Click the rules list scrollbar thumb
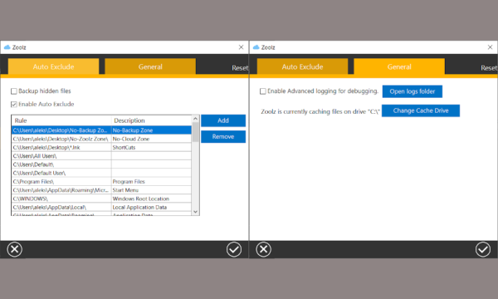 pos(195,132)
